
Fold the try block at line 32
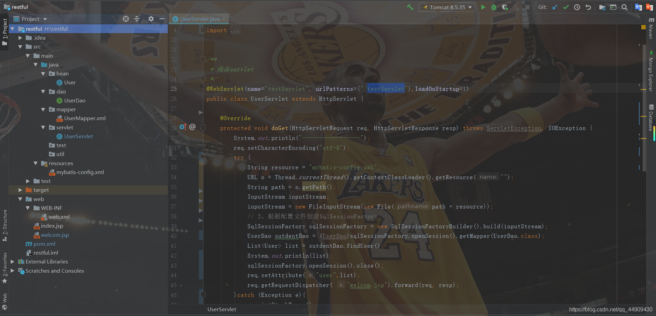[x=203, y=157]
